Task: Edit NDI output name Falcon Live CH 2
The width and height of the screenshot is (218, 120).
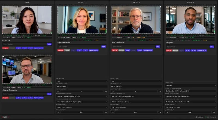Action: point(136,86)
